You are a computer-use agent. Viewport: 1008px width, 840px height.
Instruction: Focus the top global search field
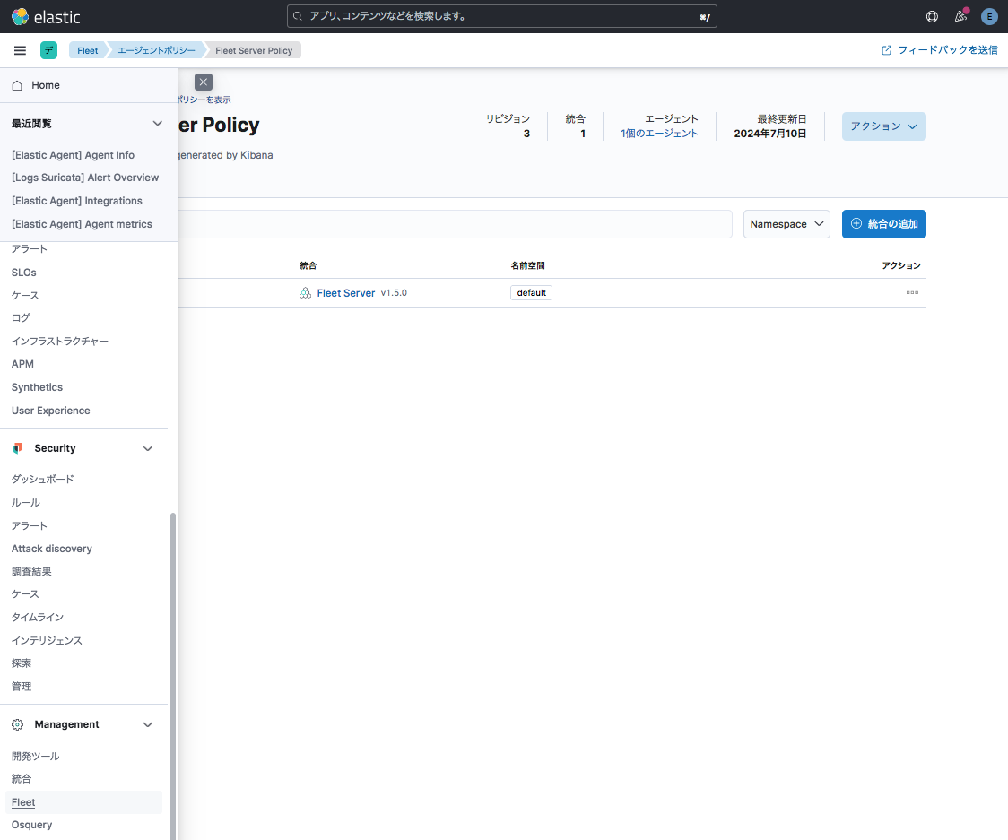pos(502,16)
